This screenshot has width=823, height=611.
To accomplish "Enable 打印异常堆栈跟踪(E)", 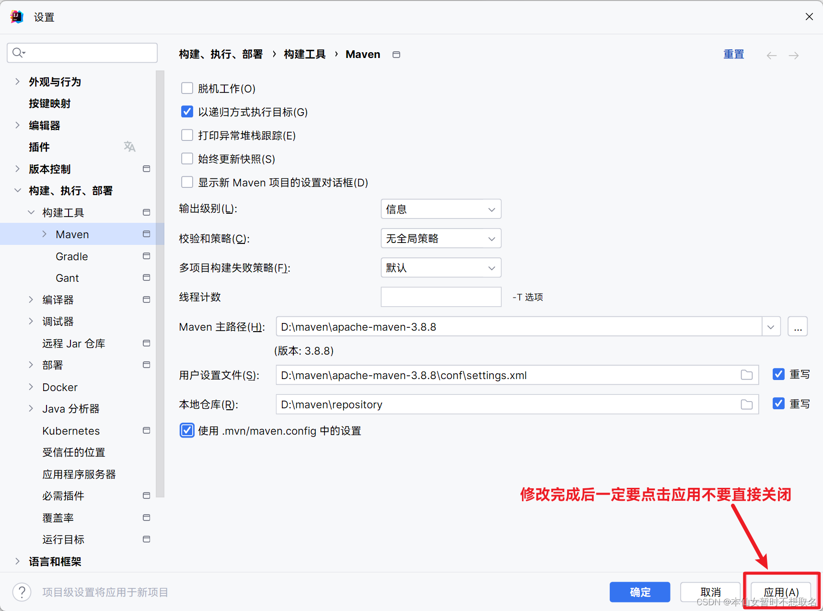I will click(x=187, y=135).
